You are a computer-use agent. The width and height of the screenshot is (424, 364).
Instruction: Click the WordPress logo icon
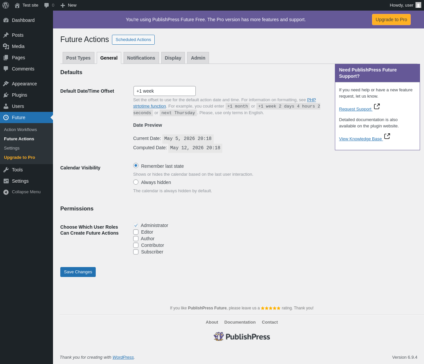[6, 5]
